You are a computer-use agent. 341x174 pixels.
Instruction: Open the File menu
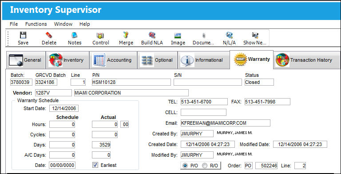14,24
